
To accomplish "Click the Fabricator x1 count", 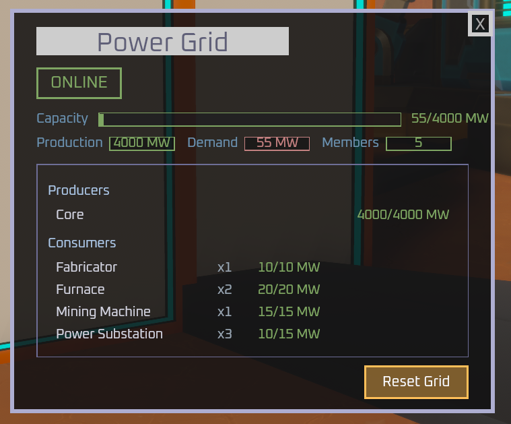I will (x=225, y=268).
